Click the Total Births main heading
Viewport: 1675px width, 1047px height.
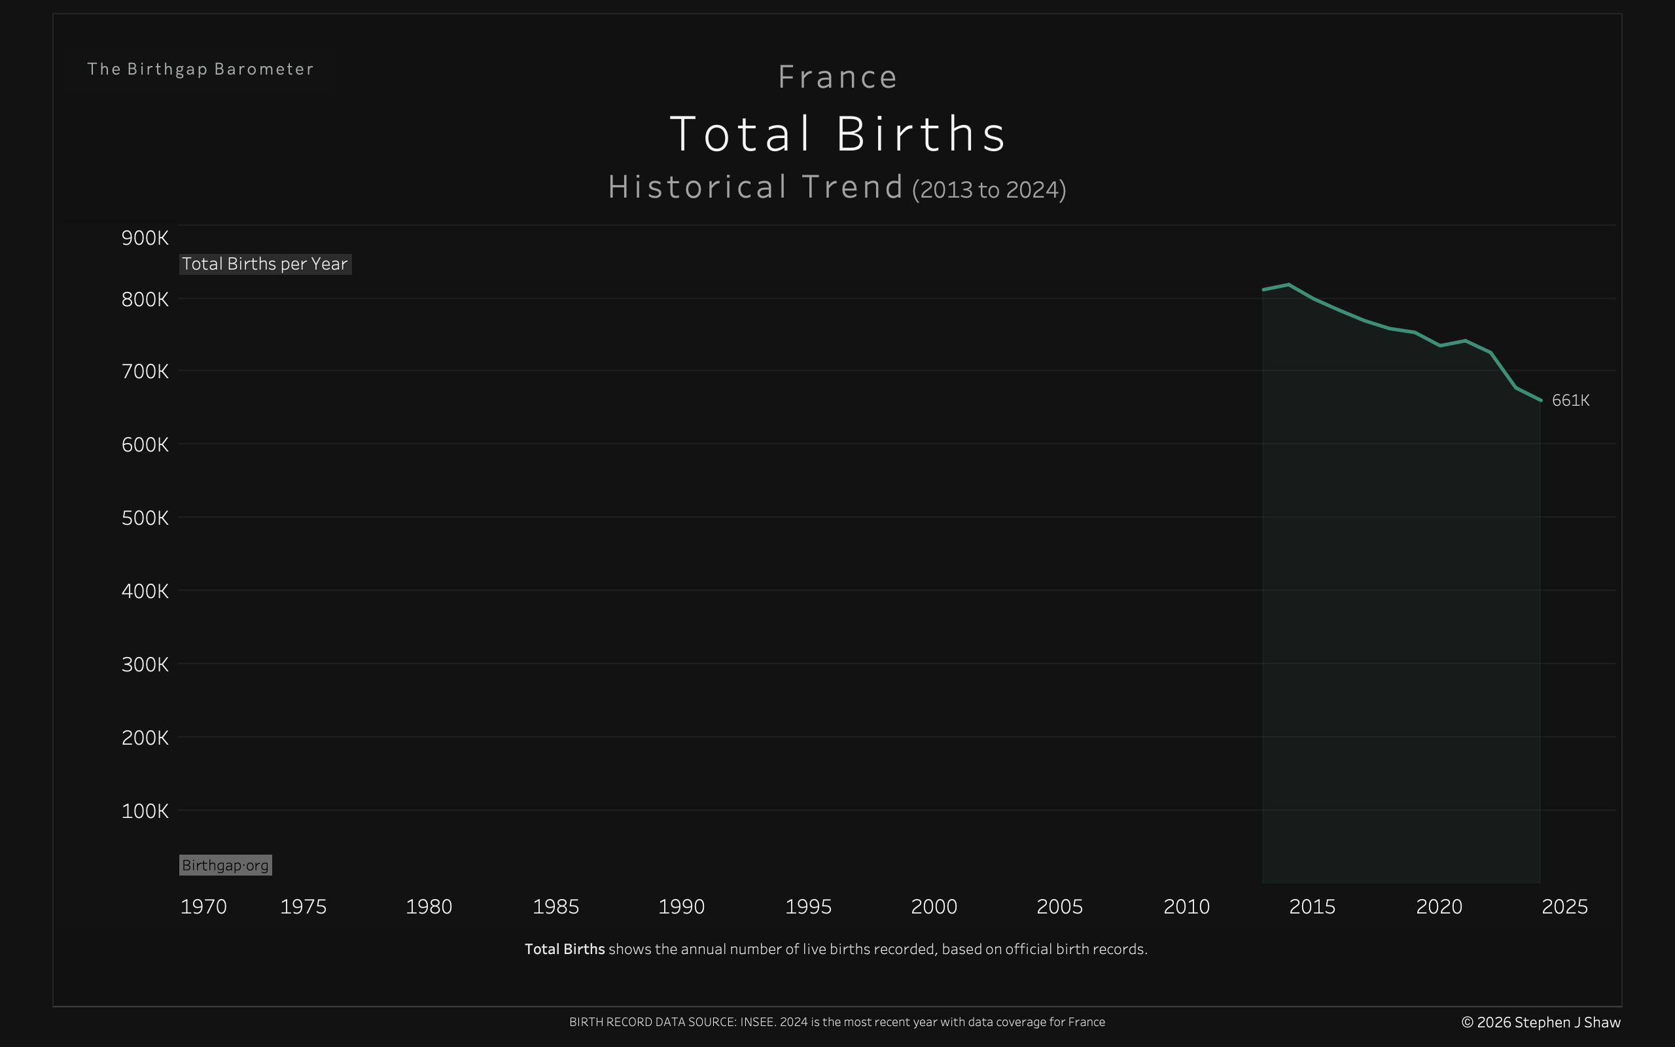tap(837, 133)
